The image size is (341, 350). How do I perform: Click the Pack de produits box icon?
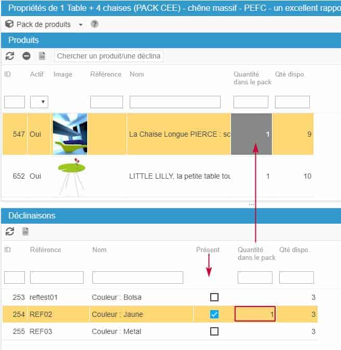pyautogui.click(x=9, y=24)
